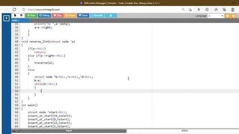Click 'insert_at_start(19,&start);' line
239x134 pixels.
click(x=50, y=116)
